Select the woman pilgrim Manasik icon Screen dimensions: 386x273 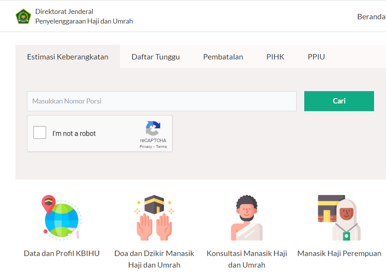[339, 218]
